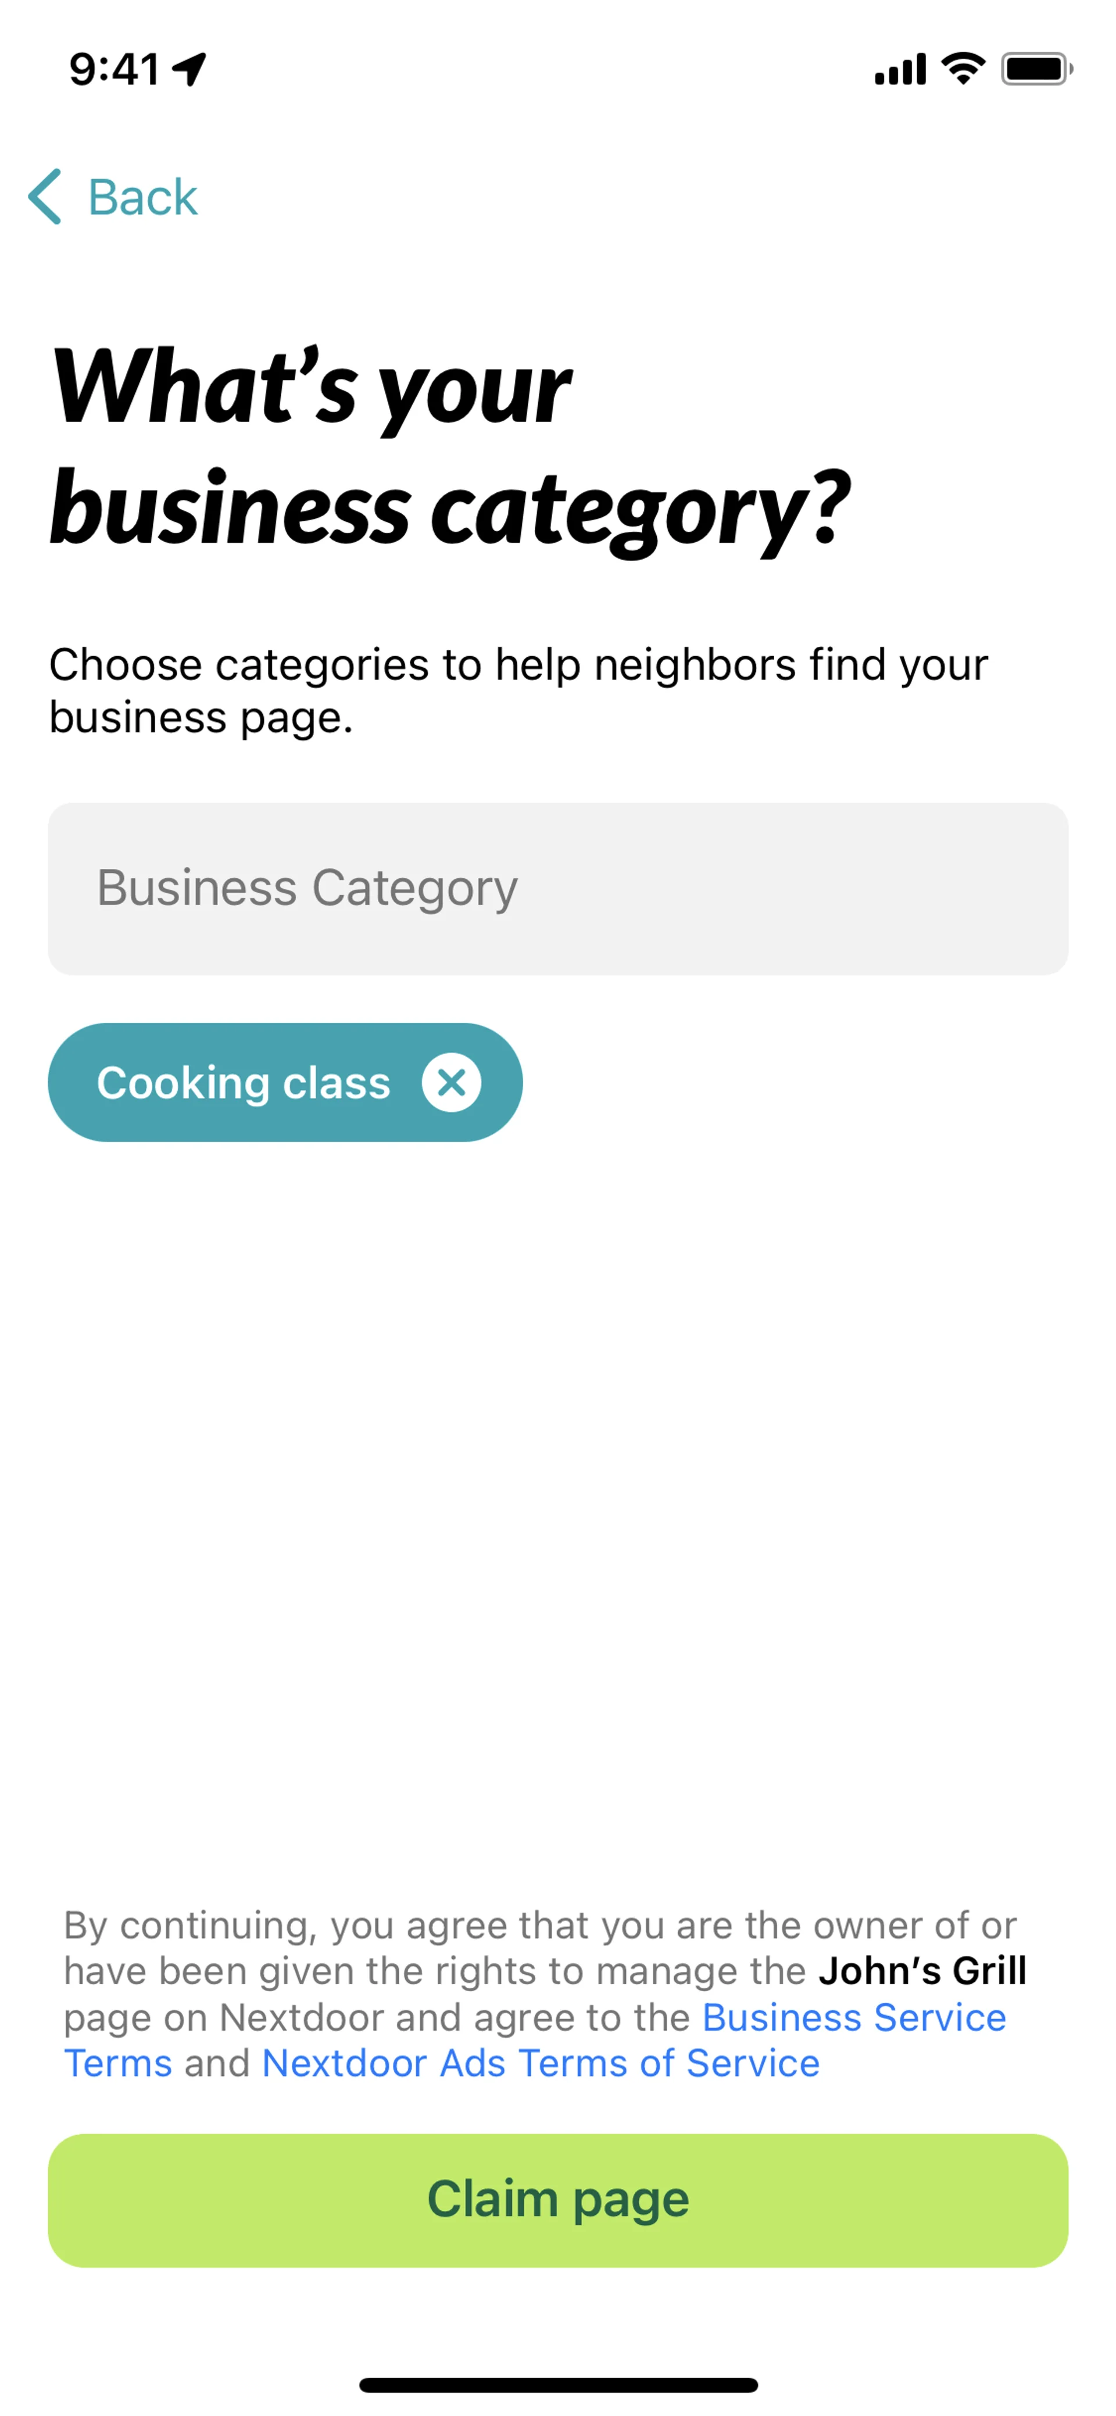Tap the "What's your business category?" heading
The height and width of the screenshot is (2416, 1116).
[x=451, y=448]
